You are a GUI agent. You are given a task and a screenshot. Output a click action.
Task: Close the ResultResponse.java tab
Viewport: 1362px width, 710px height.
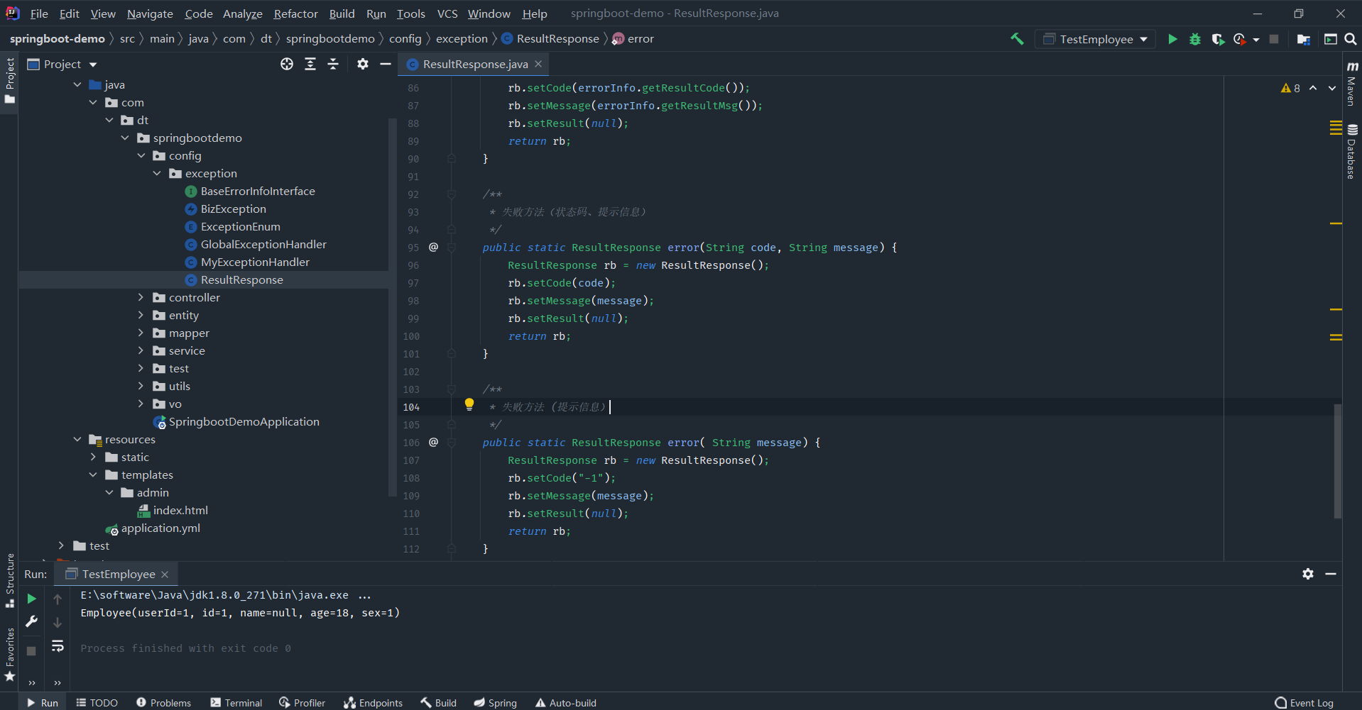538,64
